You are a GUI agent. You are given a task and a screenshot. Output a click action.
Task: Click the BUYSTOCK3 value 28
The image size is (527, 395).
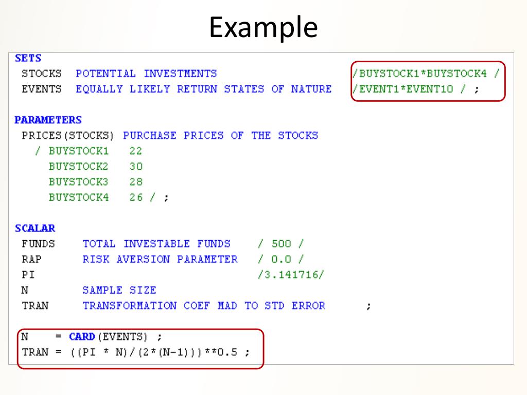click(x=136, y=182)
